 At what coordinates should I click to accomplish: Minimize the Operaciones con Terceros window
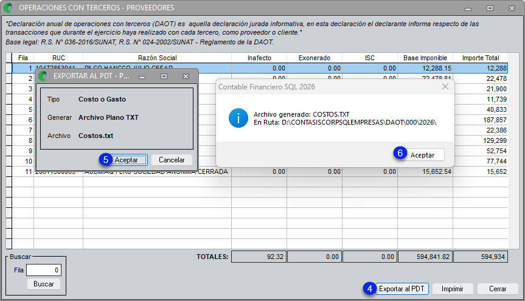[468, 8]
